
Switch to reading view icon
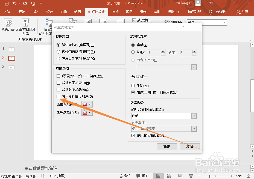[180, 176]
